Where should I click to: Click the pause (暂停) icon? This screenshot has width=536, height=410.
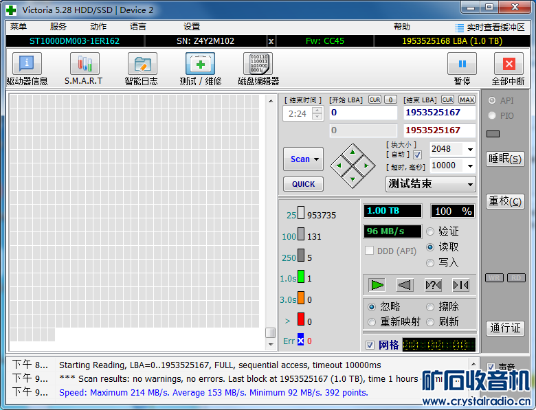pyautogui.click(x=462, y=64)
